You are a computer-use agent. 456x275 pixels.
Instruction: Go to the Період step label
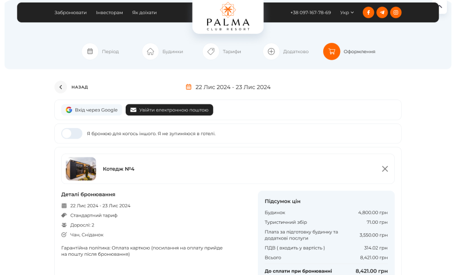point(110,52)
